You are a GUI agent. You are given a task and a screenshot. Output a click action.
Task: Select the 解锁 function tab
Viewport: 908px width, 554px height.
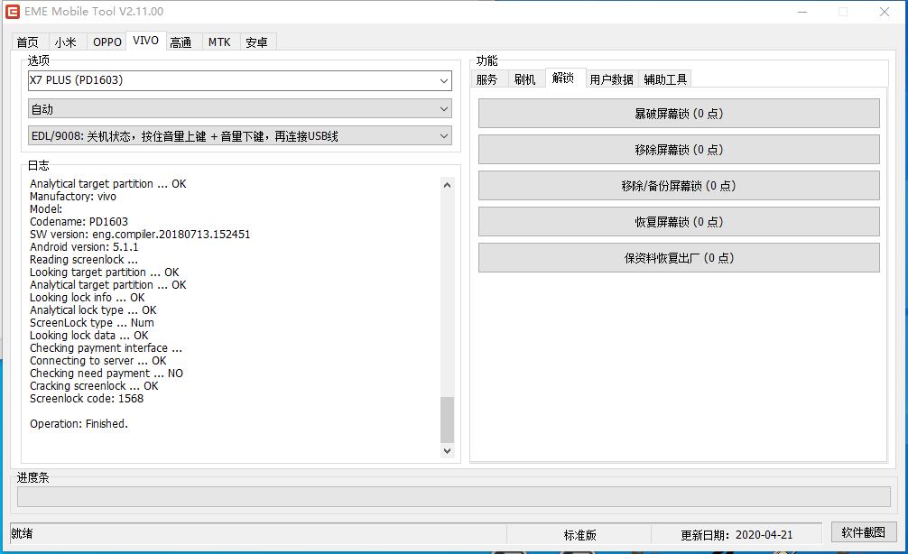pyautogui.click(x=563, y=78)
